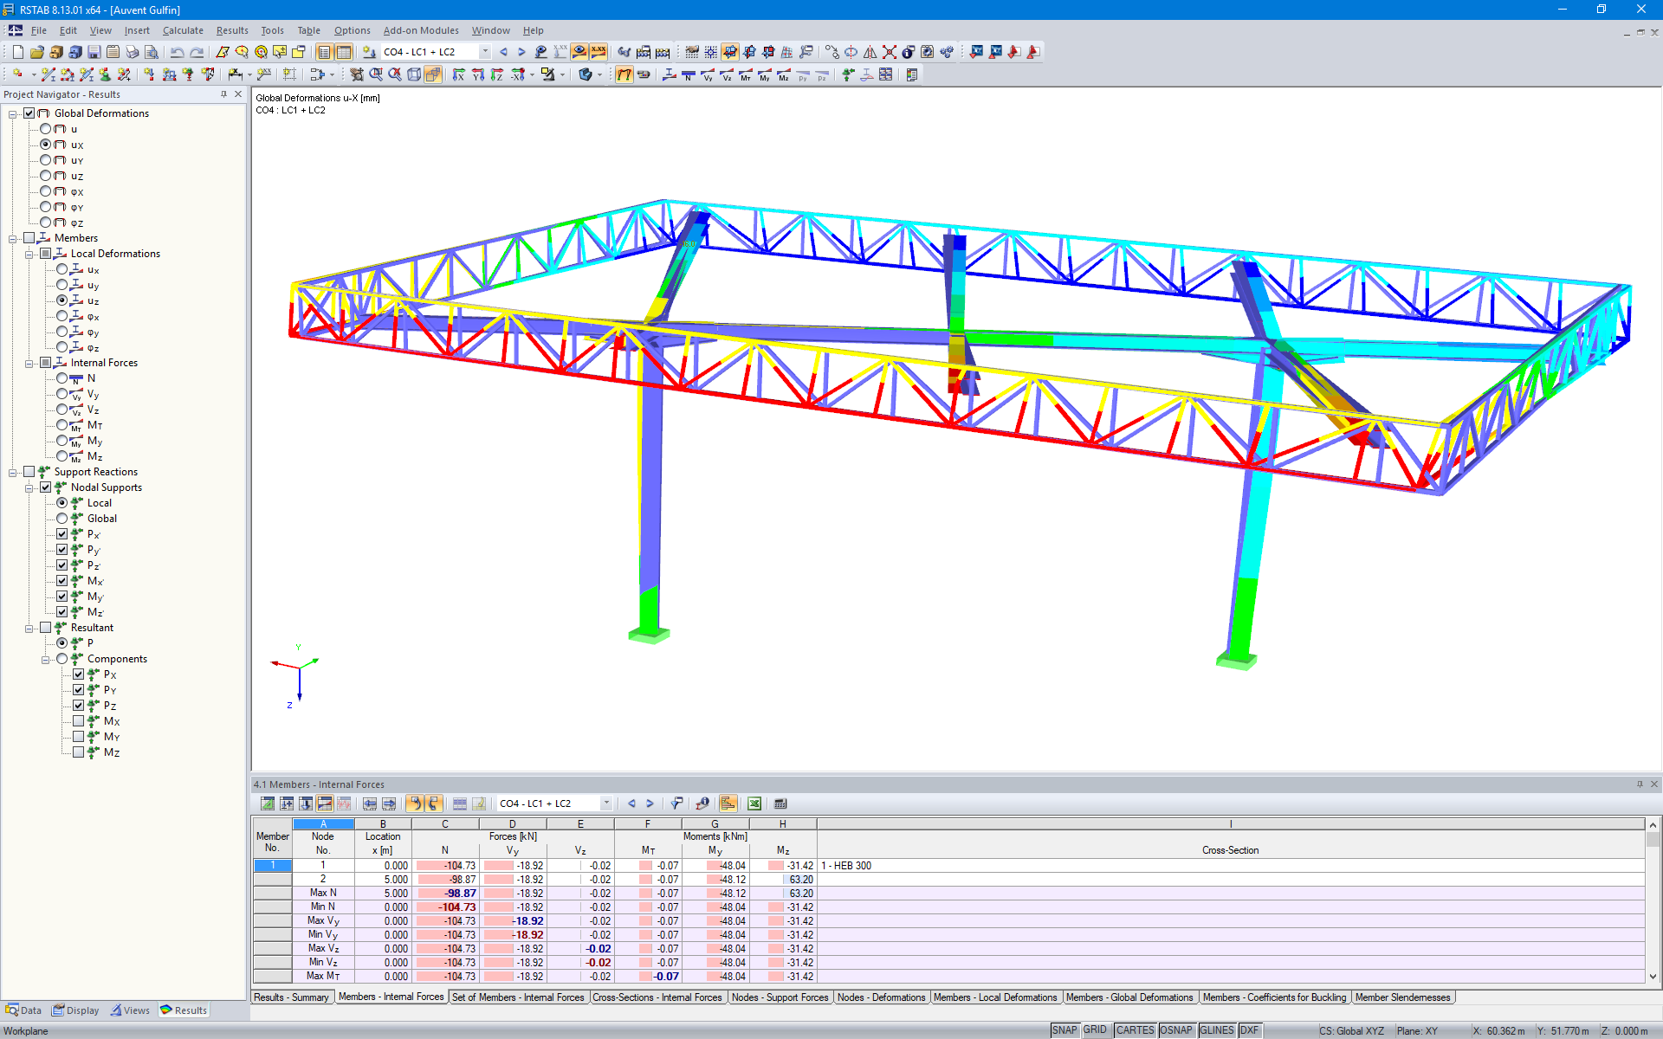The width and height of the screenshot is (1663, 1039).
Task: Export table to Excel icon
Action: pyautogui.click(x=754, y=803)
